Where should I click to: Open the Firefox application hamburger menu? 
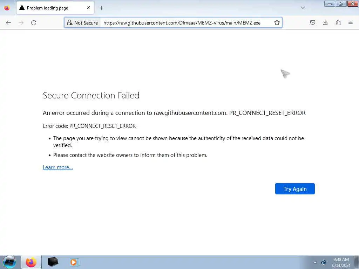pyautogui.click(x=351, y=22)
